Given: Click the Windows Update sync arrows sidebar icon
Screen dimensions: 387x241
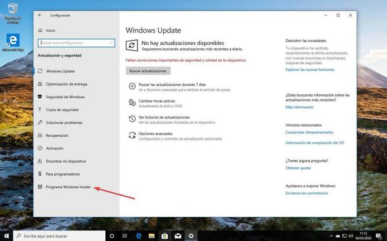Looking at the screenshot, I should (40, 71).
